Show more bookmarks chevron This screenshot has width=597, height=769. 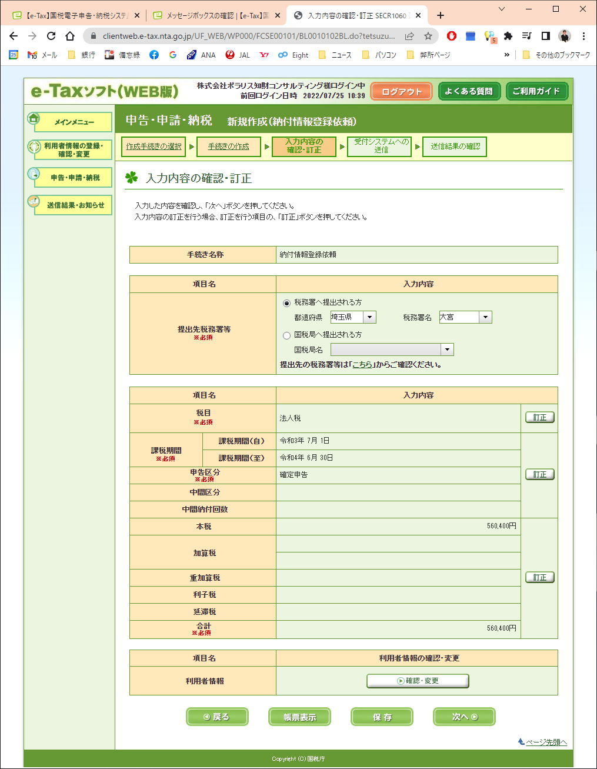click(507, 55)
